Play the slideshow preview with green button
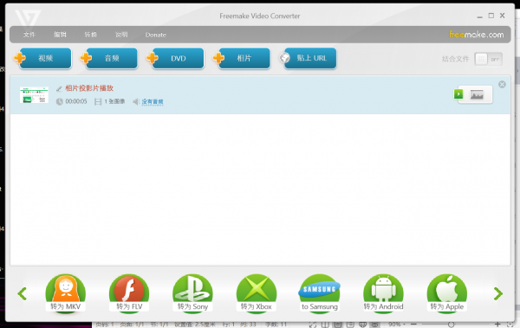Viewport: 520px width, 328px height. [x=458, y=94]
